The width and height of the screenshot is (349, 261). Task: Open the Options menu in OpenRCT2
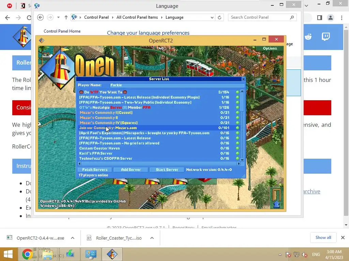tap(270, 48)
